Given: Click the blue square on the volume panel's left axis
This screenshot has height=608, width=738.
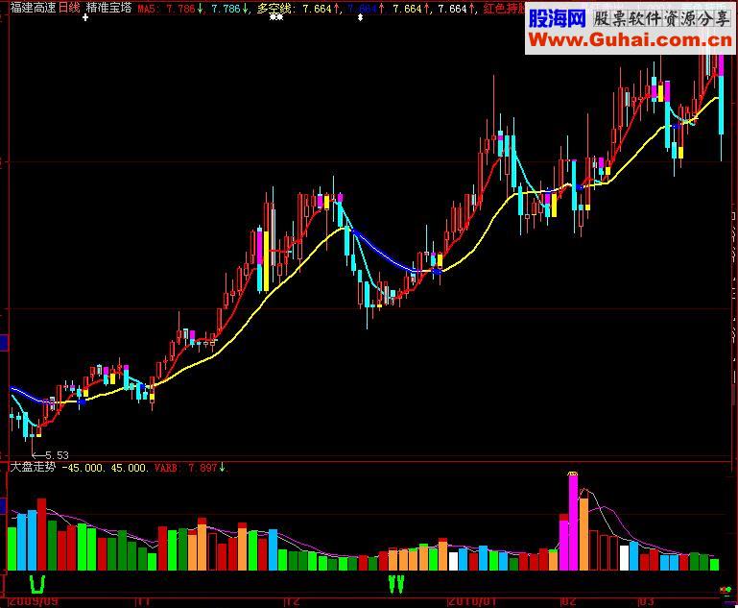Looking at the screenshot, I should pos(3,505).
